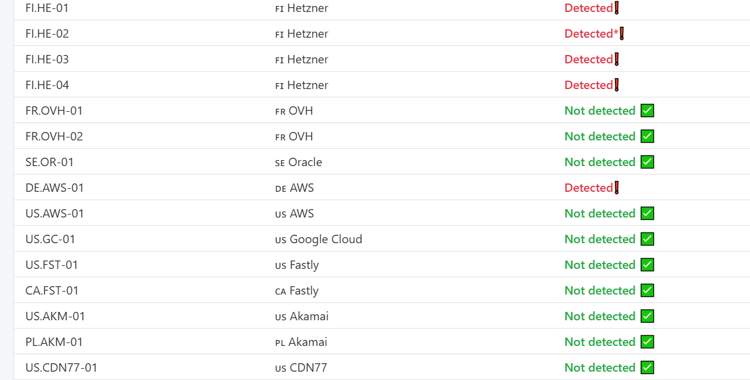Click the exclamation icon in the DE.AWS-01 row
Image resolution: width=750 pixels, height=380 pixels.
[617, 188]
